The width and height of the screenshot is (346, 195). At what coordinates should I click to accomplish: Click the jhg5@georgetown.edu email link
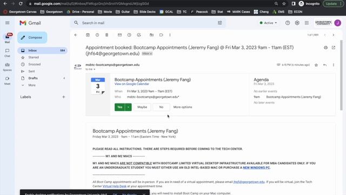[x=249, y=182]
